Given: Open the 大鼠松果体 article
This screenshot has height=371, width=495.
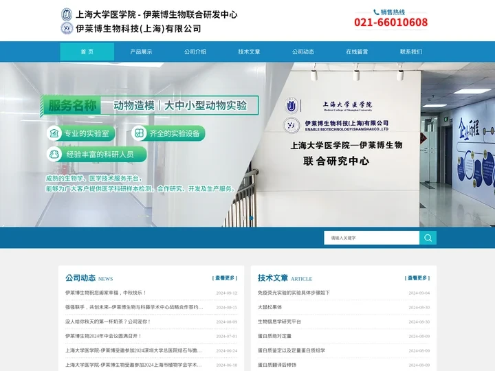Looking at the screenshot, I should pyautogui.click(x=269, y=307).
